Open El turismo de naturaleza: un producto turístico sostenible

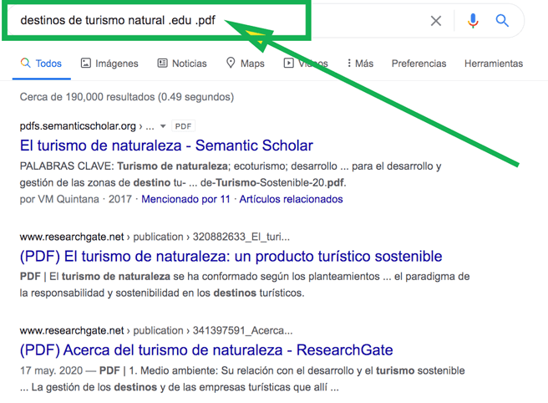231,257
